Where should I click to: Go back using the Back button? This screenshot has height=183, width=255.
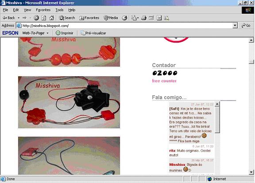[9, 18]
